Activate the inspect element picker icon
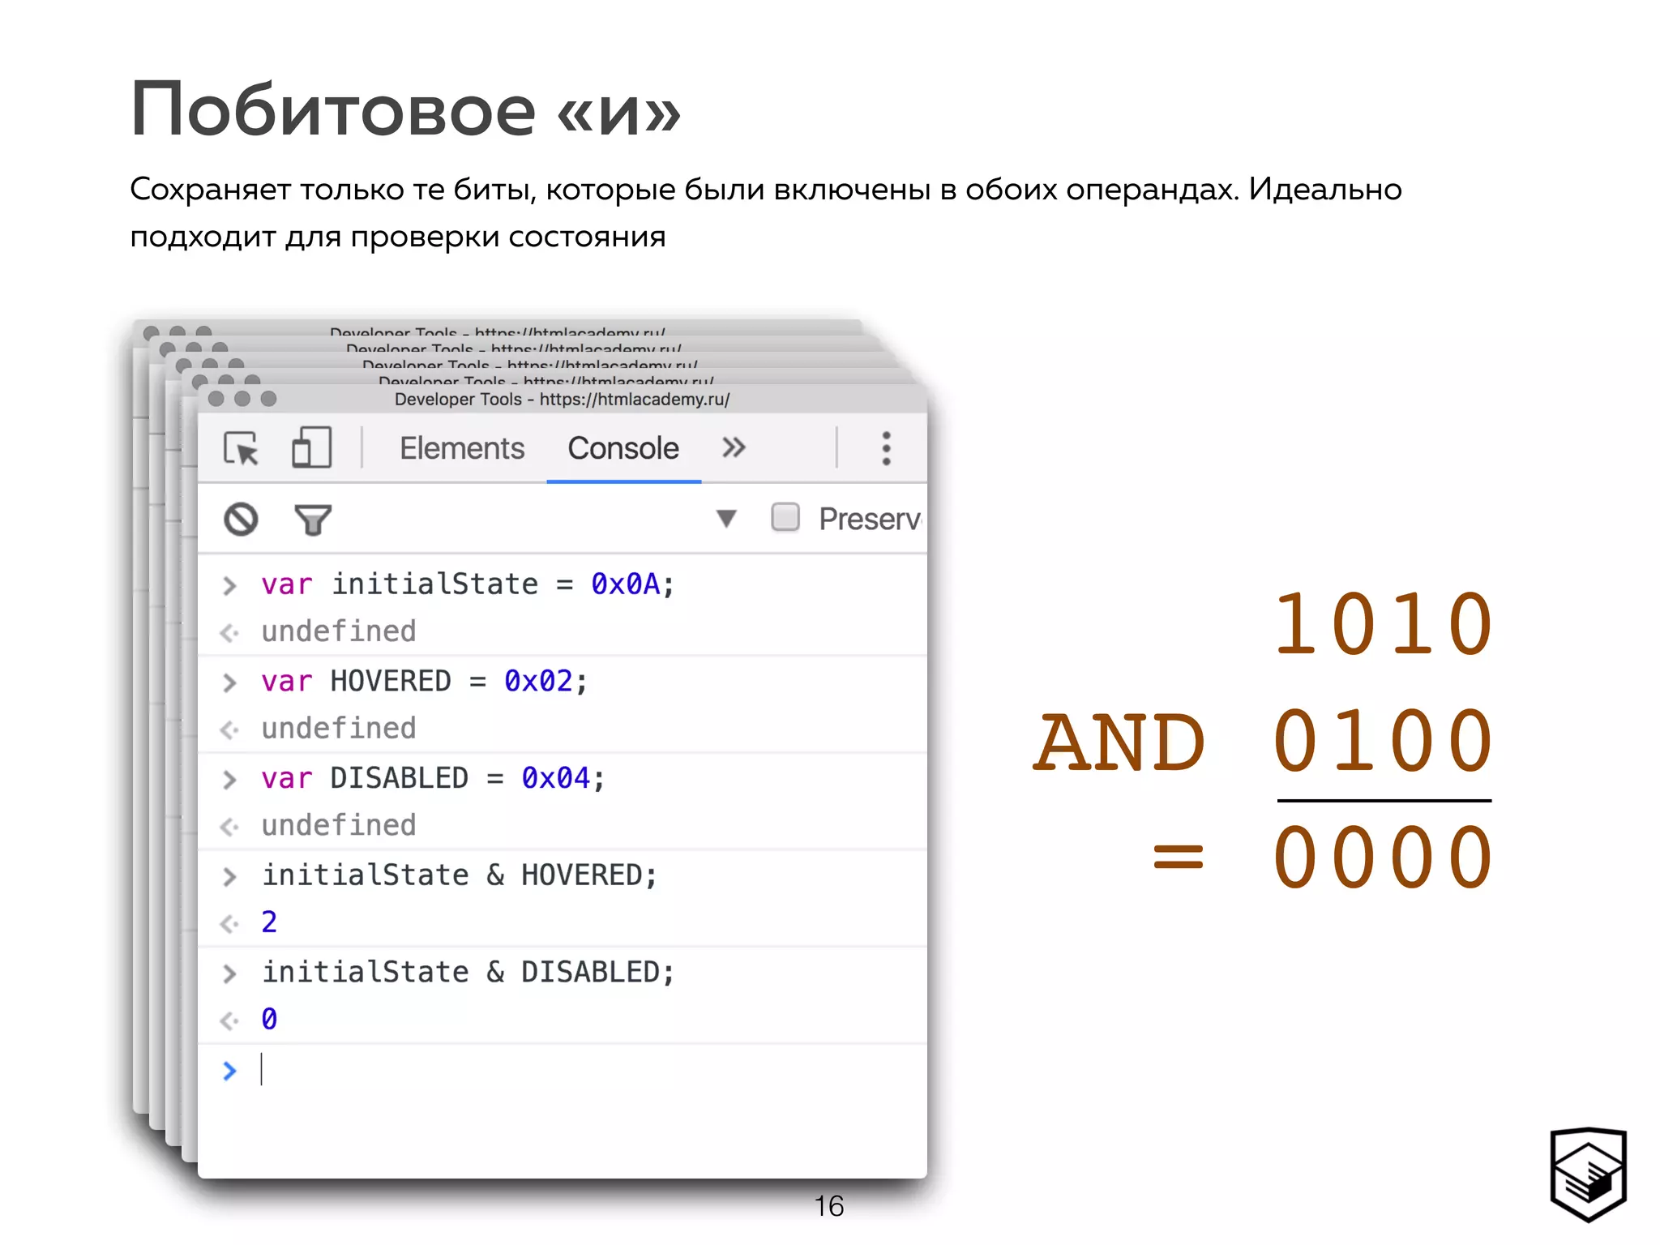1660x1245 pixels. 241,448
